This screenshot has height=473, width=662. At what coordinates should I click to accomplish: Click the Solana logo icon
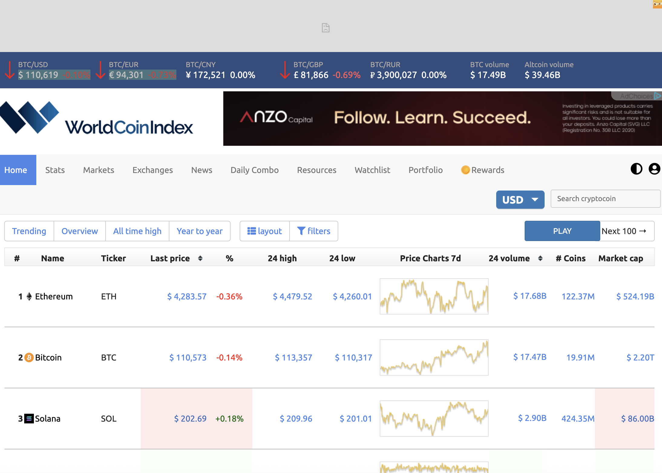[29, 419]
